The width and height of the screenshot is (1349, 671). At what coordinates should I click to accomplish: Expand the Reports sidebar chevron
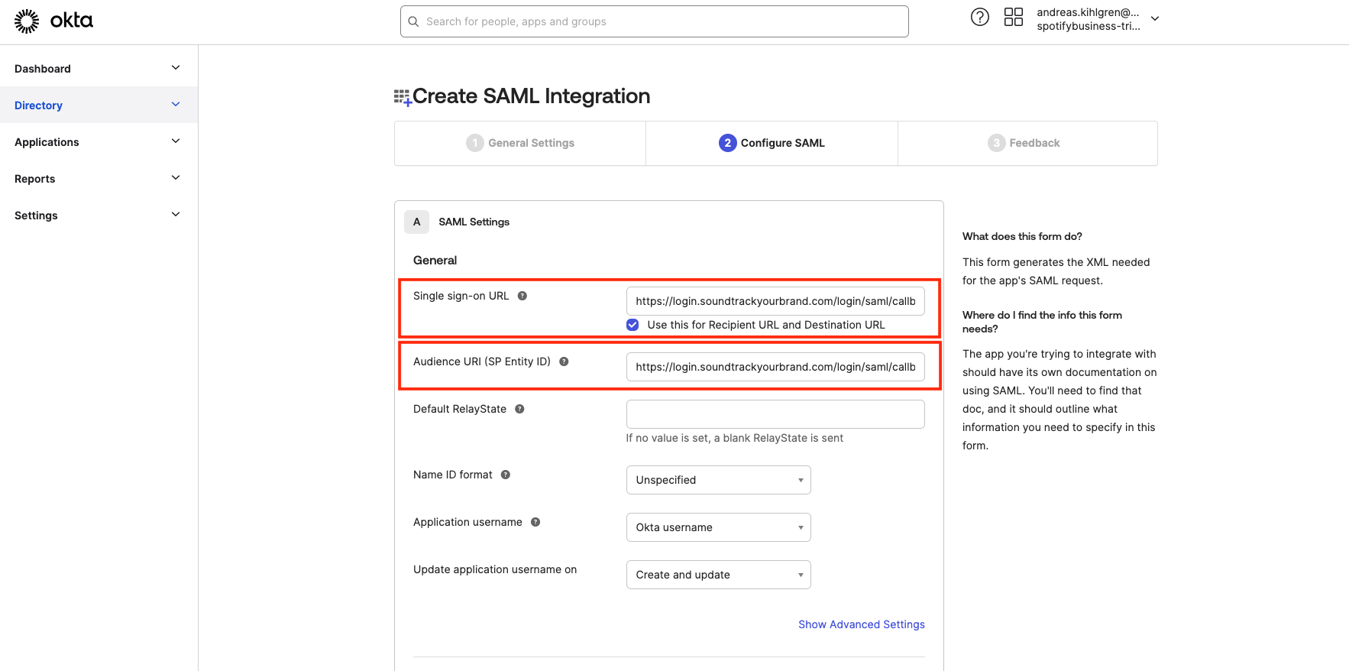(176, 178)
